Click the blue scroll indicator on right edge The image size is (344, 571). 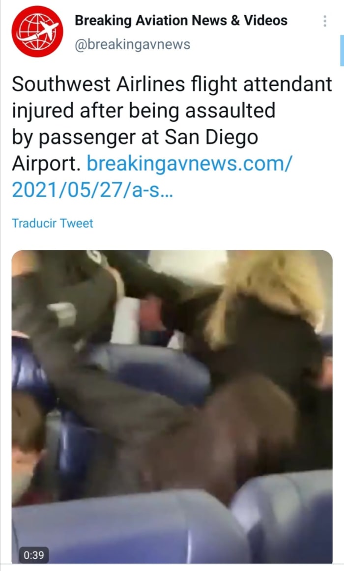[342, 51]
